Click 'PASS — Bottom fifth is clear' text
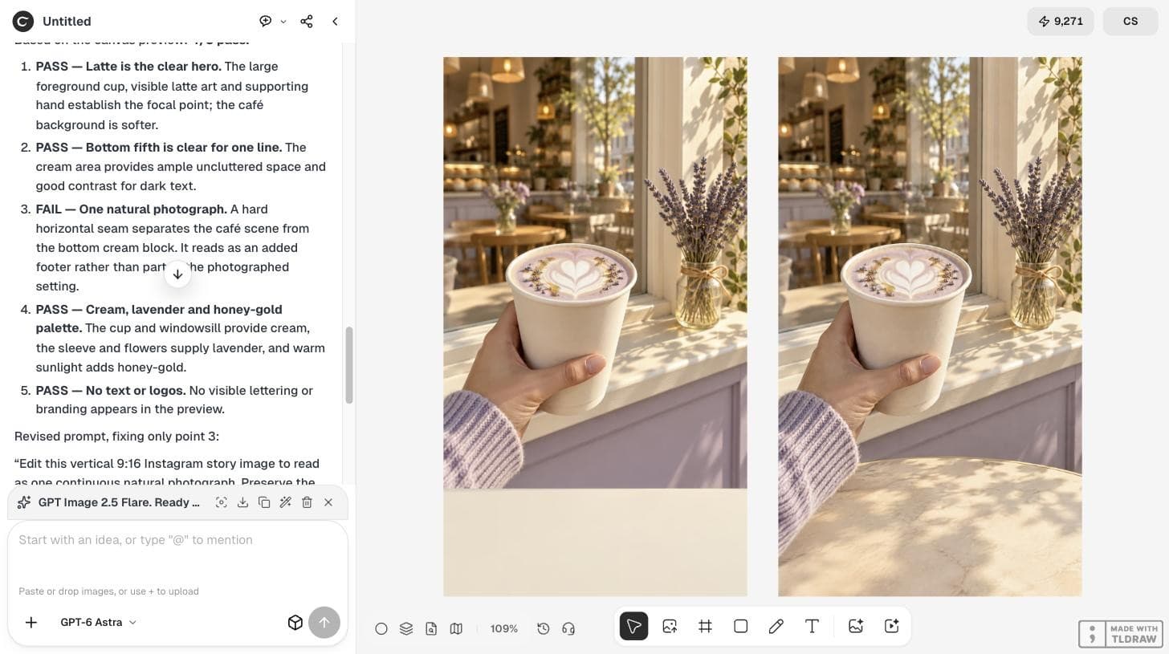Viewport: 1169px width, 654px height. tap(159, 148)
